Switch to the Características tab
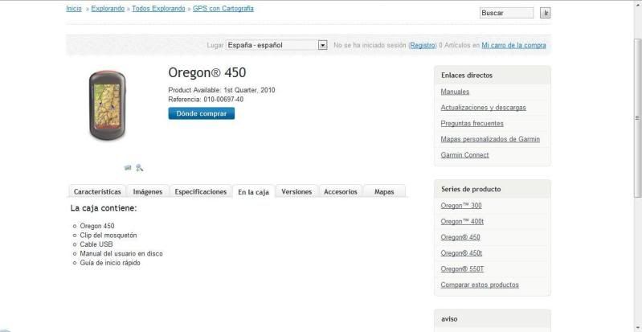The image size is (642, 332). pyautogui.click(x=97, y=191)
